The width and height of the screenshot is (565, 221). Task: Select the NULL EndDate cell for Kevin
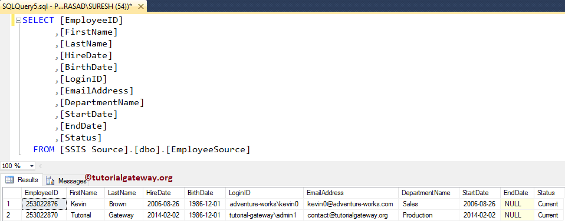point(517,204)
